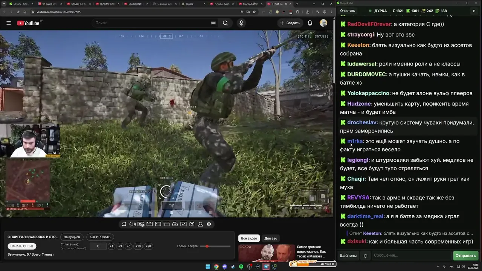Adjust the Громк. алерта volume slider
482x271 pixels.
[x=216, y=246]
